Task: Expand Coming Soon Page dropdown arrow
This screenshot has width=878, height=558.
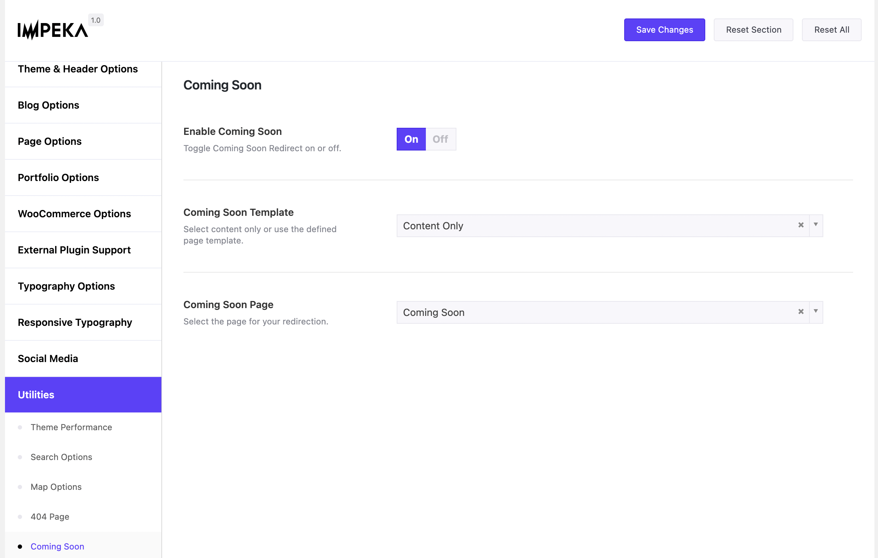Action: tap(816, 312)
